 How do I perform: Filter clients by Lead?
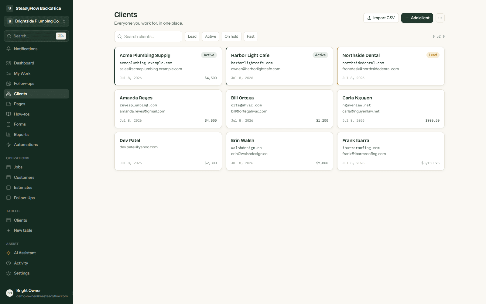[x=192, y=36]
